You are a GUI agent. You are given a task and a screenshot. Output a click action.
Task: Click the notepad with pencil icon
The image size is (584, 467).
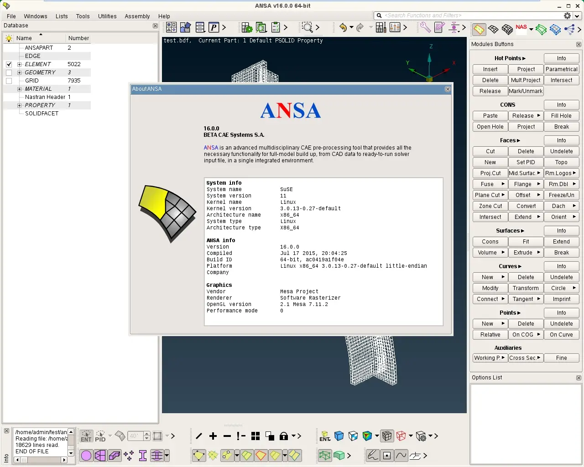coord(439,28)
